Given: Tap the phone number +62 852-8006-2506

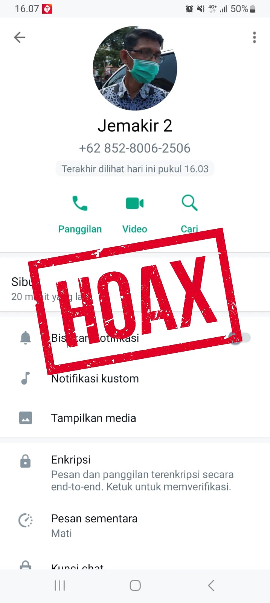Looking at the screenshot, I should (135, 148).
